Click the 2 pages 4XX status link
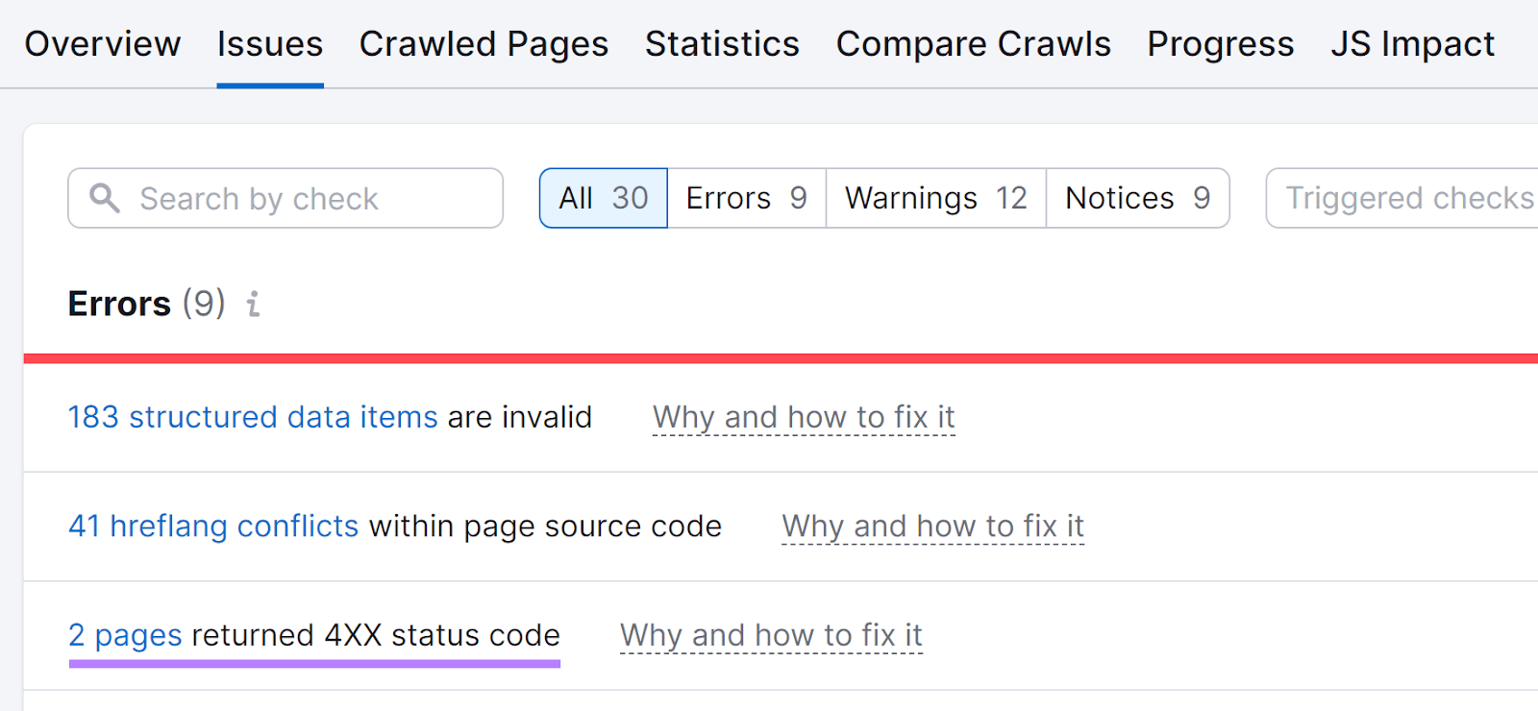1538x711 pixels. (125, 635)
